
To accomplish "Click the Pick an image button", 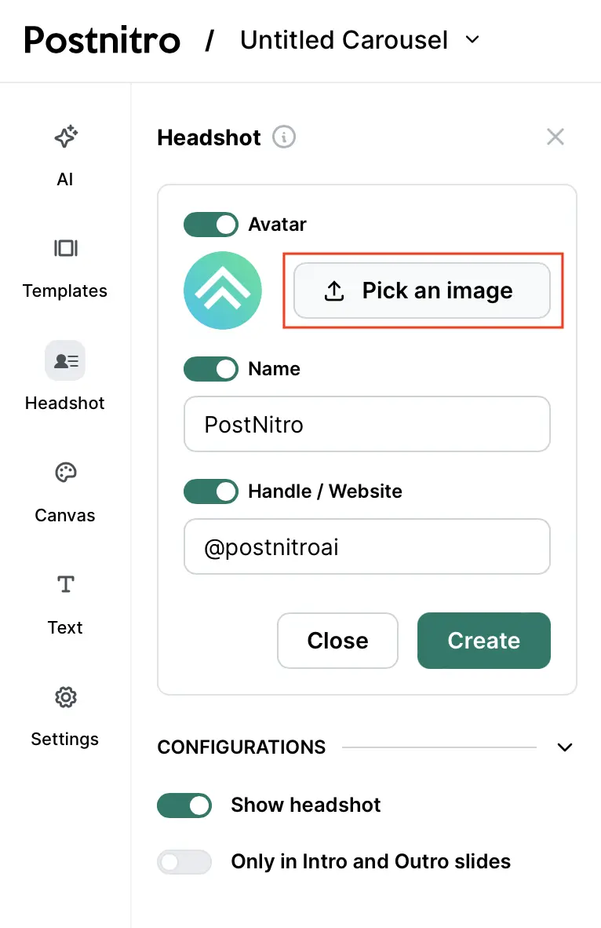I will pyautogui.click(x=422, y=291).
